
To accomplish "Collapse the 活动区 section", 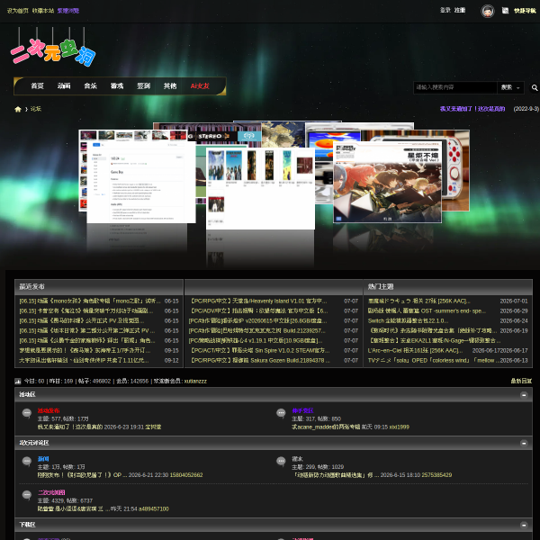I will click(524, 395).
